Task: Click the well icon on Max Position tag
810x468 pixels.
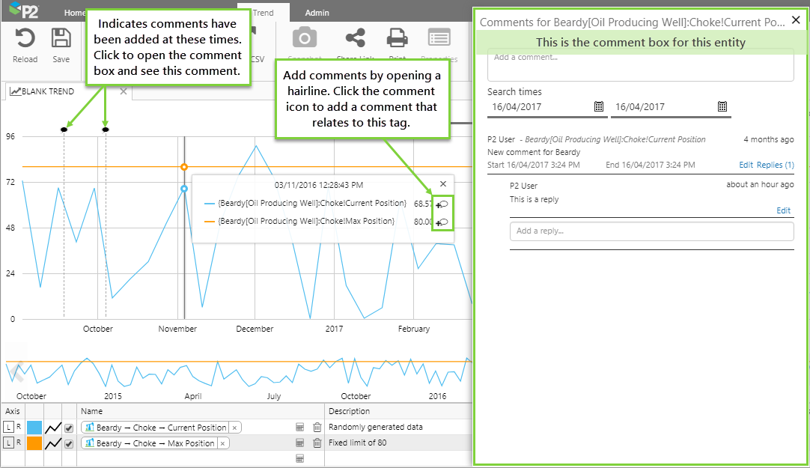Action: (x=90, y=443)
